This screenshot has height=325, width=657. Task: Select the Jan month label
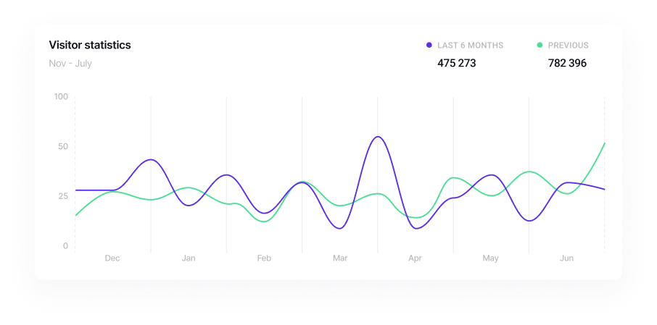[189, 258]
